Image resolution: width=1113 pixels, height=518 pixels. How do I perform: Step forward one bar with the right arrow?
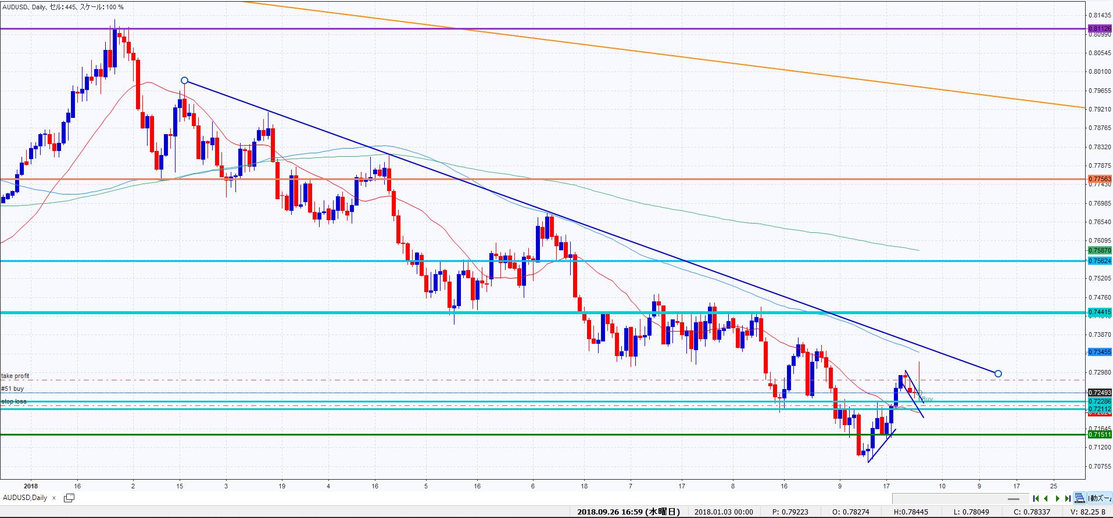coord(1057,498)
